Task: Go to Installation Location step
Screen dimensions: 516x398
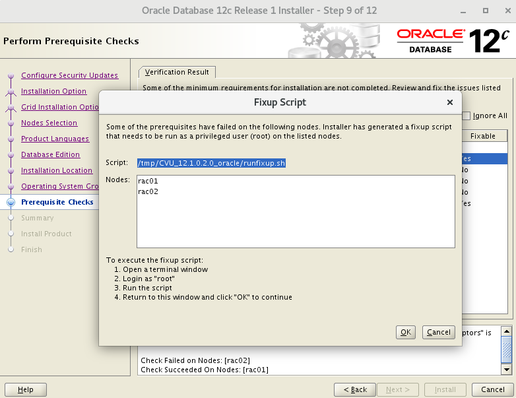Action: pyautogui.click(x=57, y=170)
